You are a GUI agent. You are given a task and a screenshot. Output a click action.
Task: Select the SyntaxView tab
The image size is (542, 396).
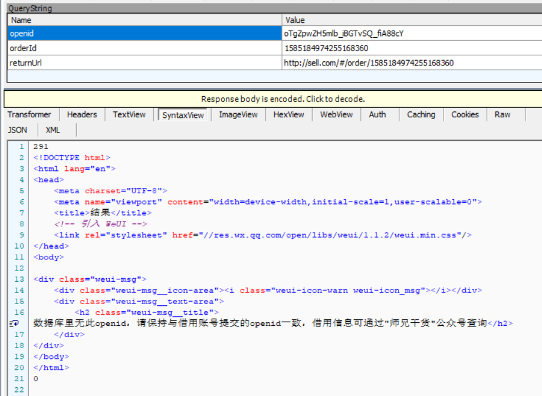pos(183,115)
